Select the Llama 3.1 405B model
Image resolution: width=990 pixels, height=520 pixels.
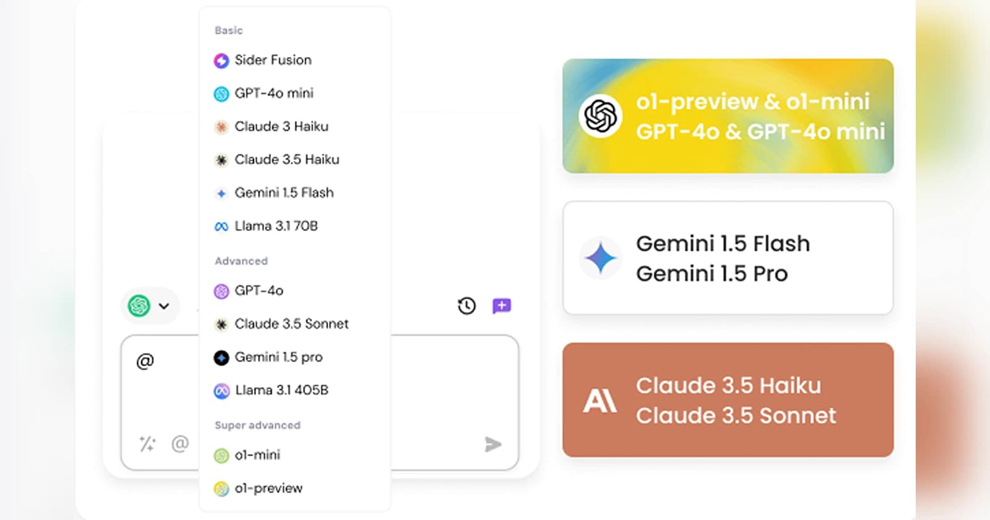point(282,390)
